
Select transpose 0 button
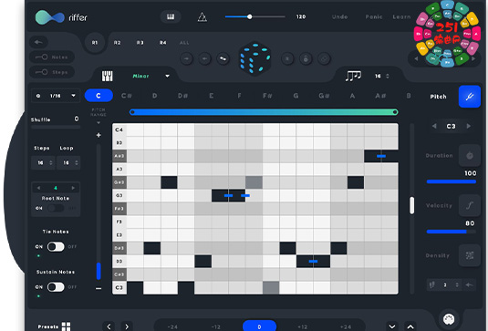(259, 326)
